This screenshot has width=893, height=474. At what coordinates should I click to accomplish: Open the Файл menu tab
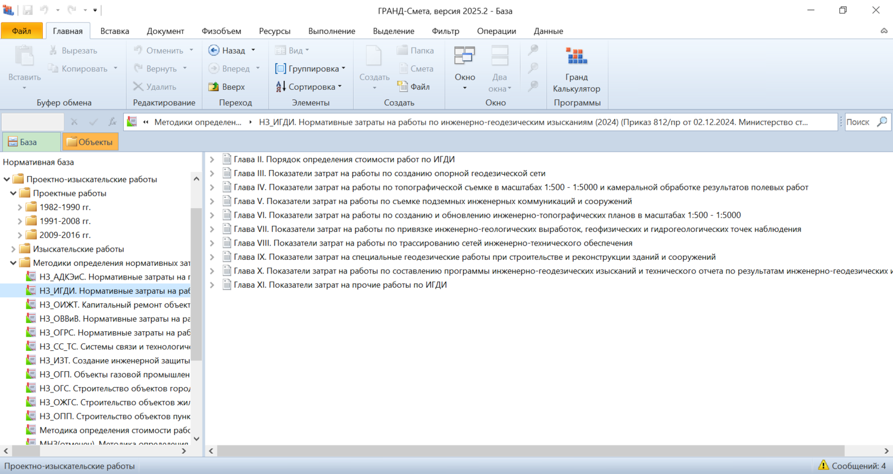point(21,31)
